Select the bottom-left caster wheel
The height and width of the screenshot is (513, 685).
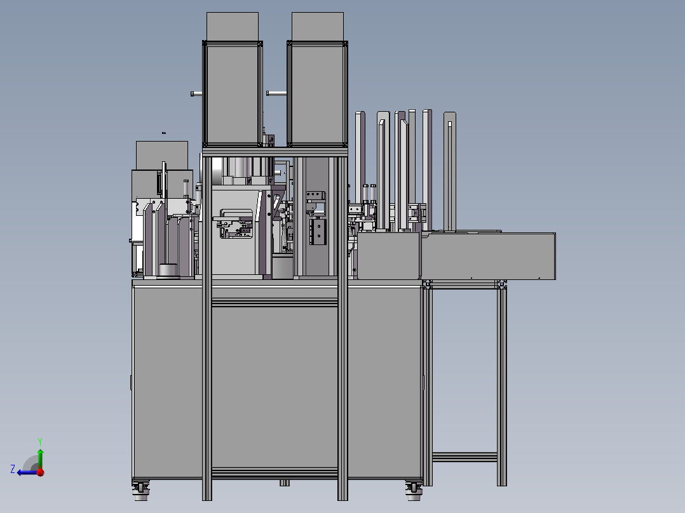point(140,489)
